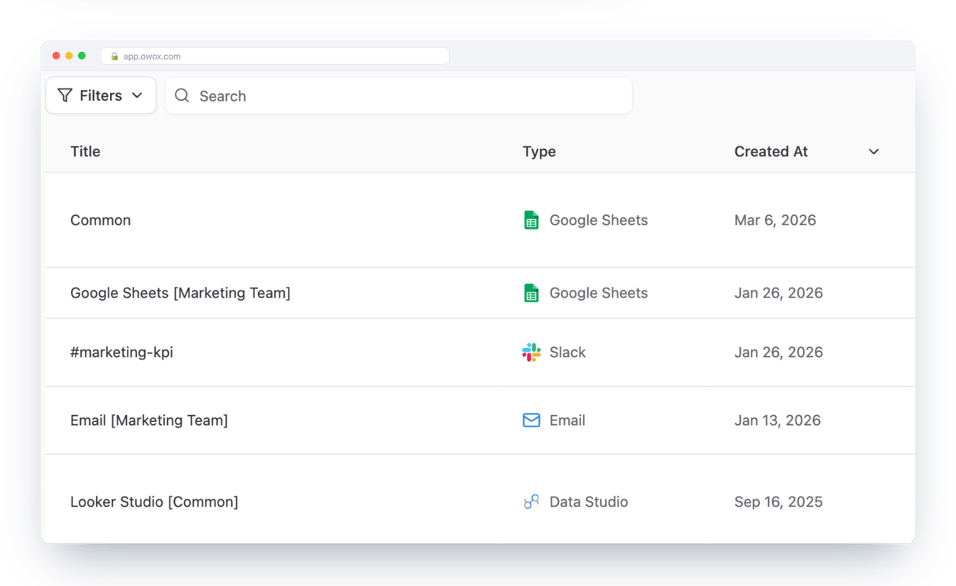
Task: Focus the Search input field
Action: click(399, 95)
